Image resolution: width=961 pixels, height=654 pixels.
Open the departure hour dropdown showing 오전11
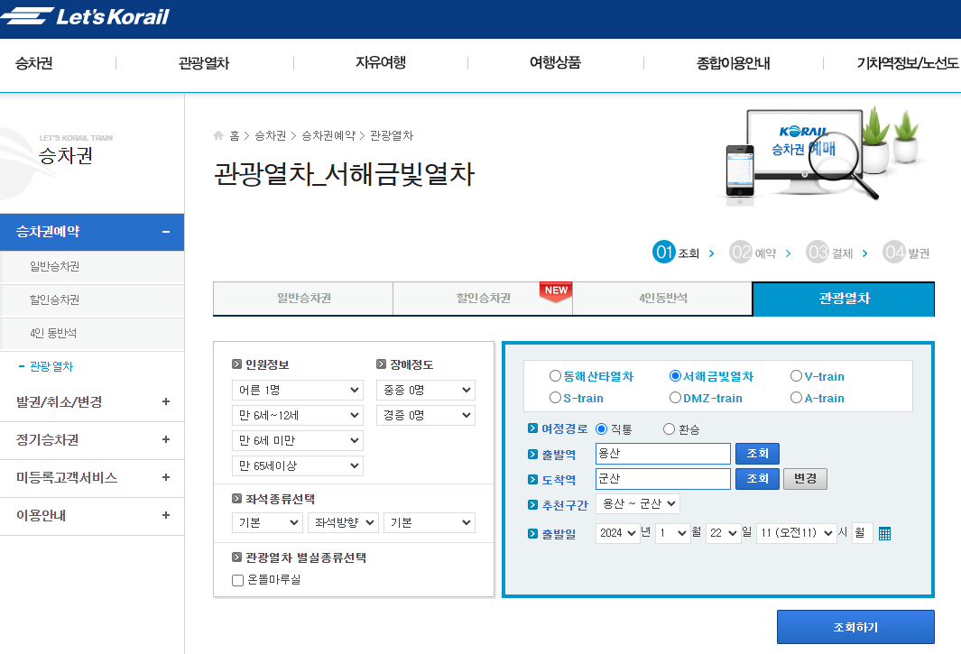pyautogui.click(x=796, y=533)
